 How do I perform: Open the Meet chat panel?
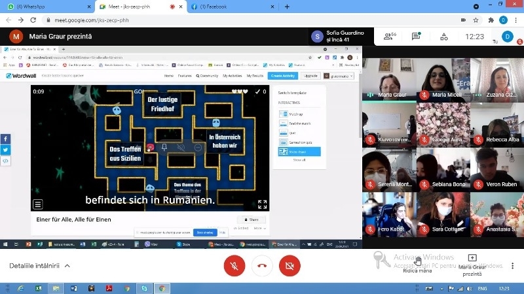417,37
